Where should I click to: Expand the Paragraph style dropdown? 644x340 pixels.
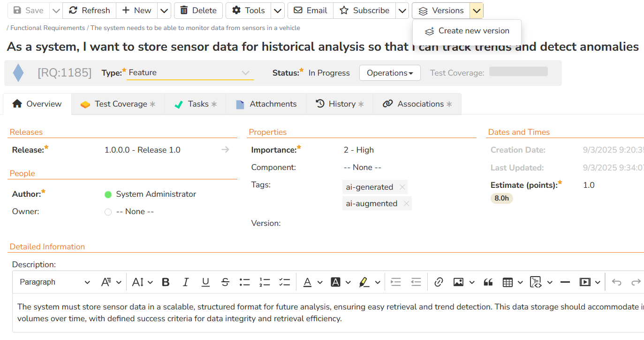coord(54,282)
